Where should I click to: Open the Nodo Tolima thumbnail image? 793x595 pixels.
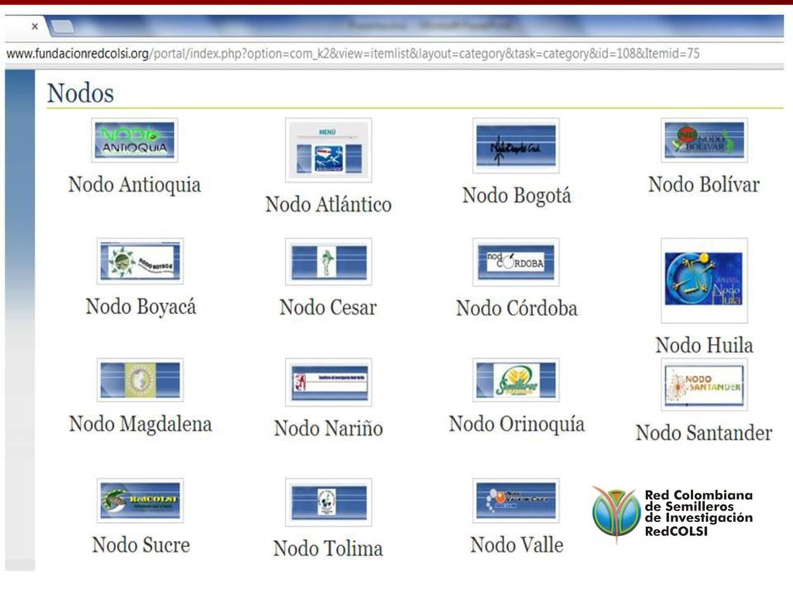(x=328, y=502)
